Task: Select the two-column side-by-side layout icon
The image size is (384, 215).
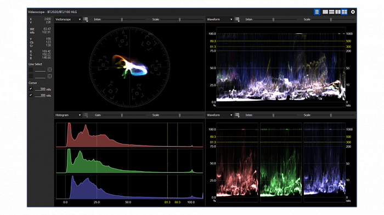Action: click(x=338, y=11)
